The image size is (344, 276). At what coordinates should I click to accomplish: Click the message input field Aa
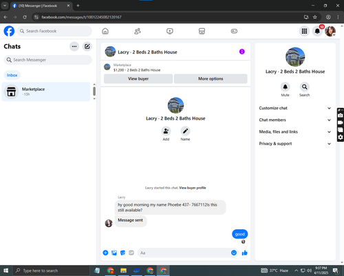pos(184,253)
